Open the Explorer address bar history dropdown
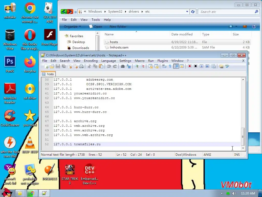The width and height of the screenshot is (262, 197). click(x=187, y=12)
